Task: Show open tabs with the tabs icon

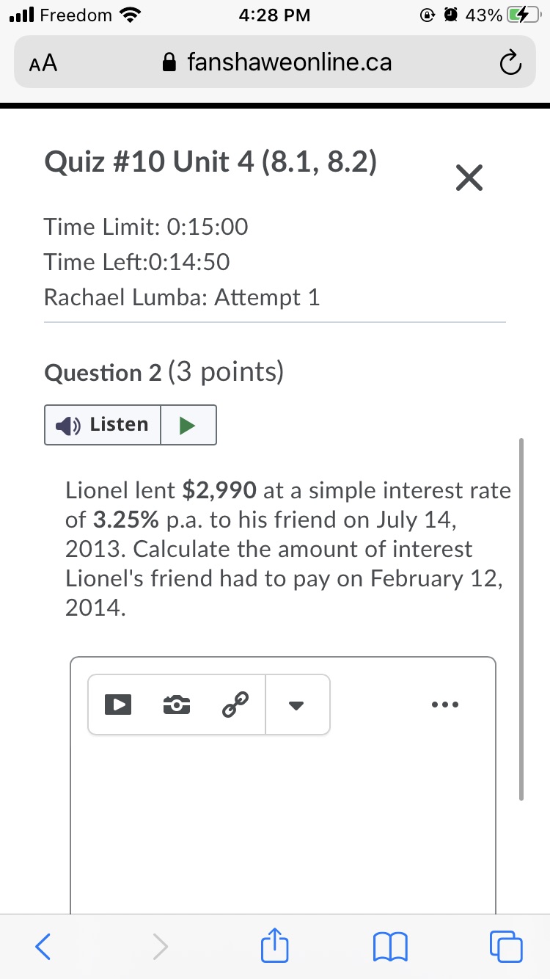Action: click(507, 947)
